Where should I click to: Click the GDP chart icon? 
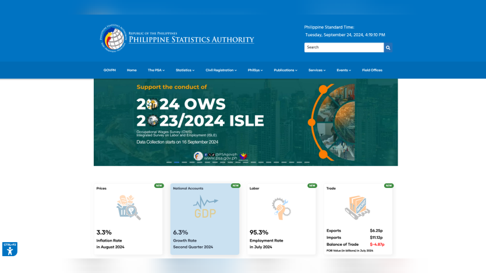(205, 207)
